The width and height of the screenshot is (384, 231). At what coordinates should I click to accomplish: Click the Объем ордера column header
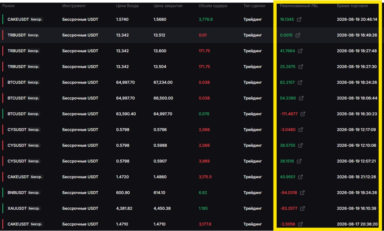pyautogui.click(x=213, y=6)
